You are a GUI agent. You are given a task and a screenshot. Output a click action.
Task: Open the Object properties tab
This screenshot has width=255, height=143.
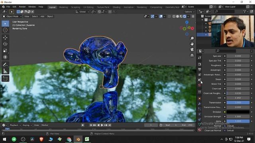200,99
